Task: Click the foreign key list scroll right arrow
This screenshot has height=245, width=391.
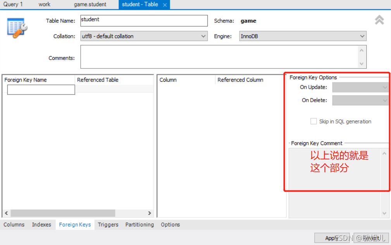Action: 149,213
